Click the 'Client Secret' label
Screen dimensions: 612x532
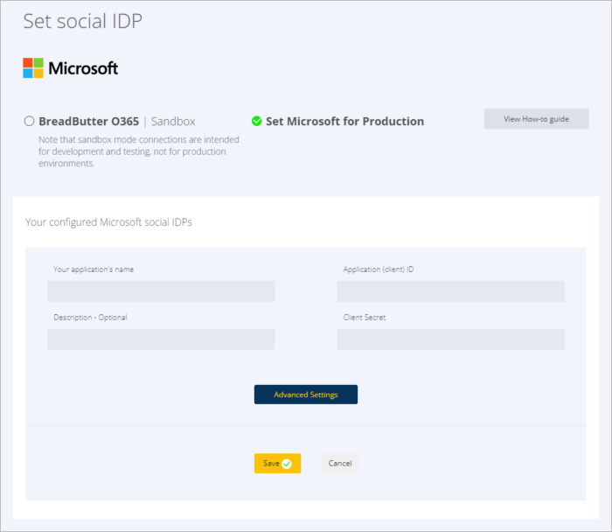(365, 317)
